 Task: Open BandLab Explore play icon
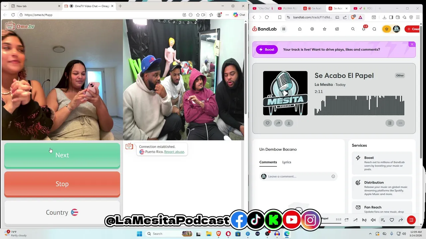coord(312,29)
